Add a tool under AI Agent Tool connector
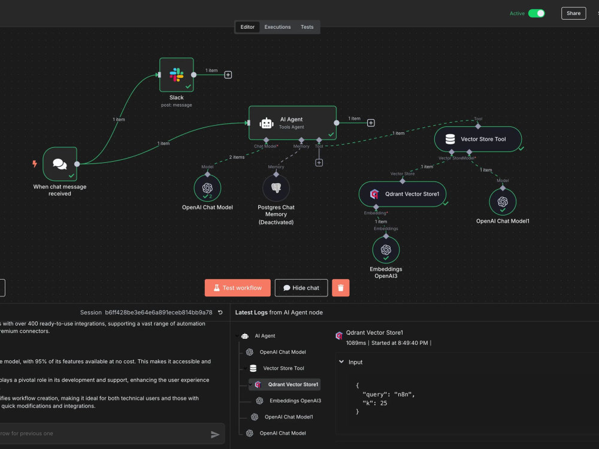 (x=319, y=163)
